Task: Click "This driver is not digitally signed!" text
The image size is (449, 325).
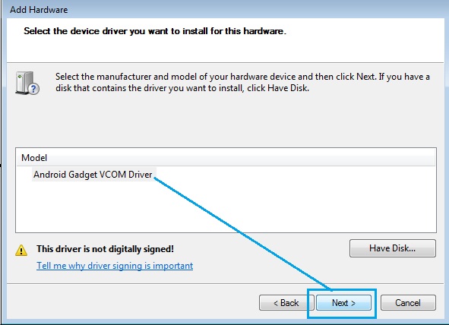Action: 105,249
